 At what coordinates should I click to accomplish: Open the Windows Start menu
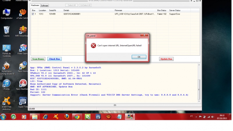3,117
